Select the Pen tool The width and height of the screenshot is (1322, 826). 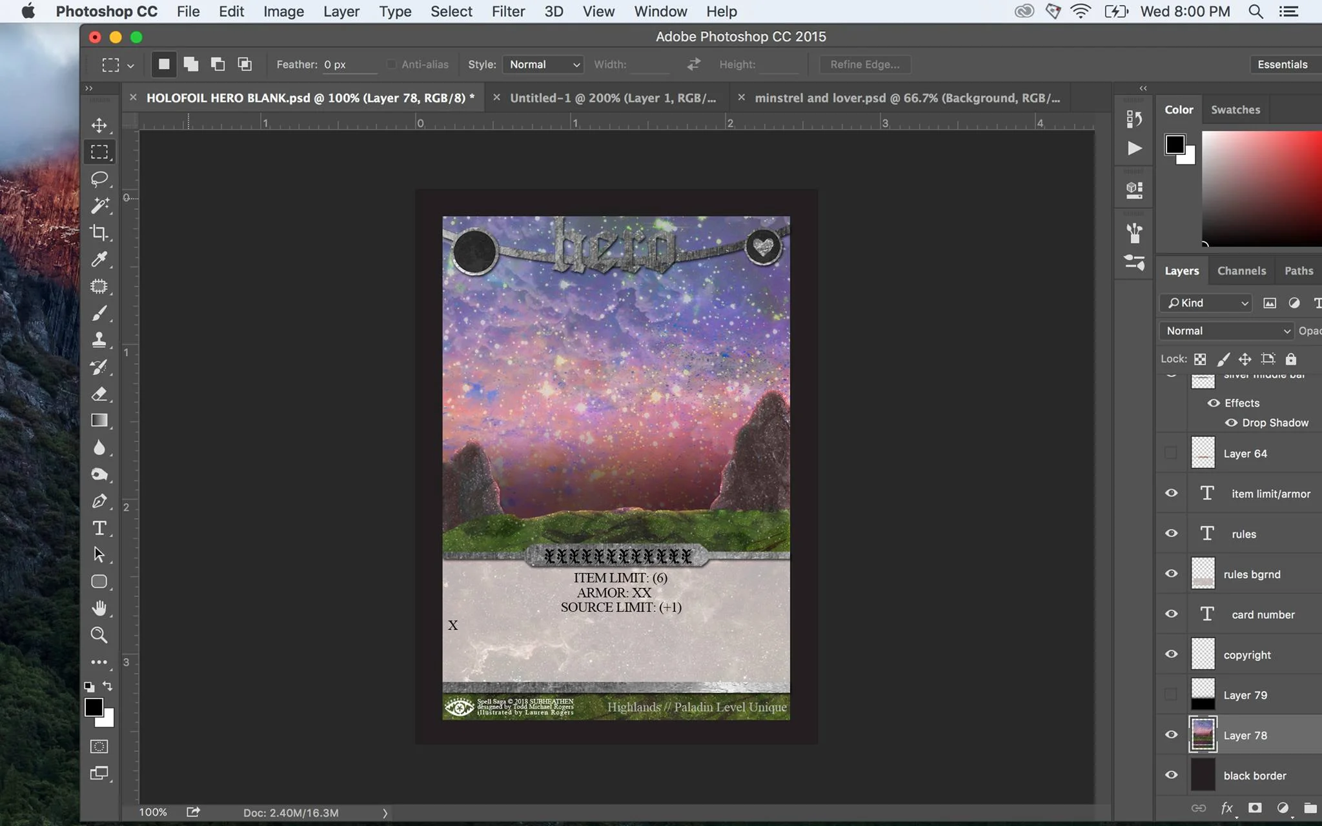click(x=99, y=501)
